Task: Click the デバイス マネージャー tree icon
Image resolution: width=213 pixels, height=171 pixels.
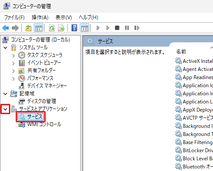Action: (x=22, y=86)
